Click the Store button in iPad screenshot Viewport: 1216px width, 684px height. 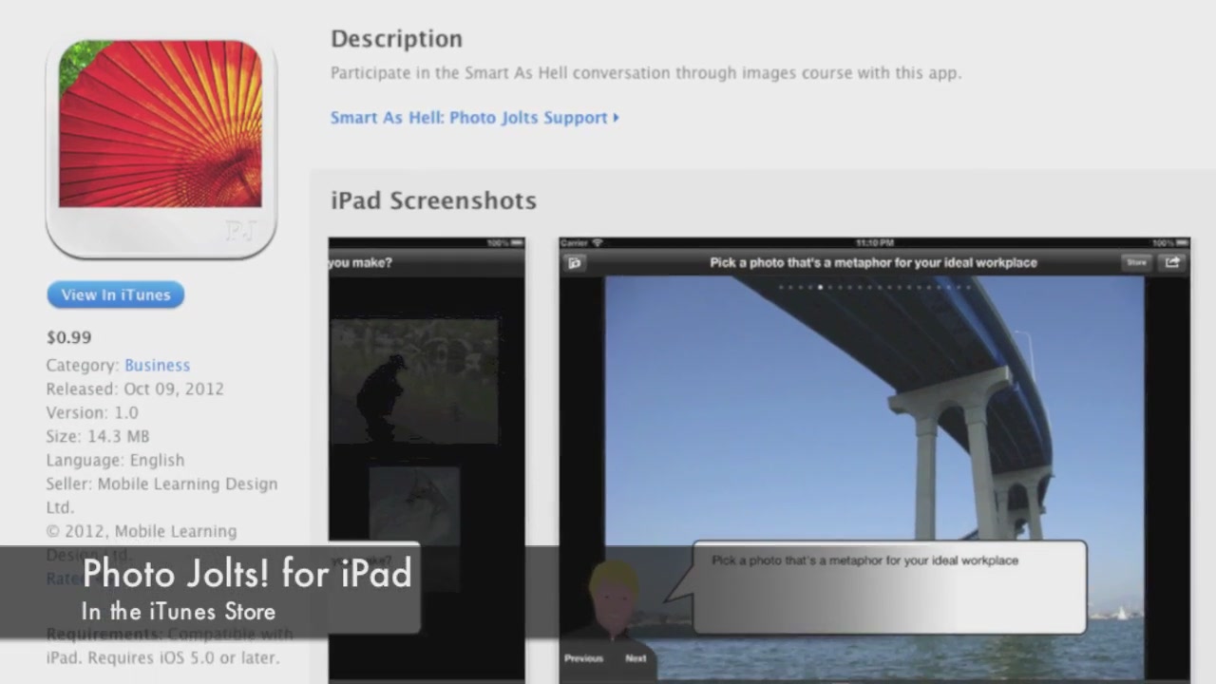pos(1136,262)
